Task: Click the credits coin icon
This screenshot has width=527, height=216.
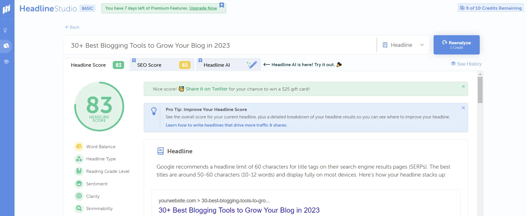Action: [462, 8]
